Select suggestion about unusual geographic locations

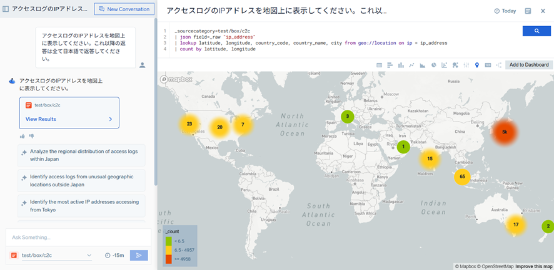pyautogui.click(x=81, y=180)
